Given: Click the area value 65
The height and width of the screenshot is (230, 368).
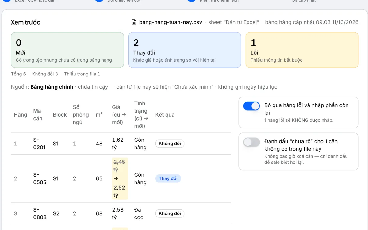Looking at the screenshot, I should (x=99, y=178).
